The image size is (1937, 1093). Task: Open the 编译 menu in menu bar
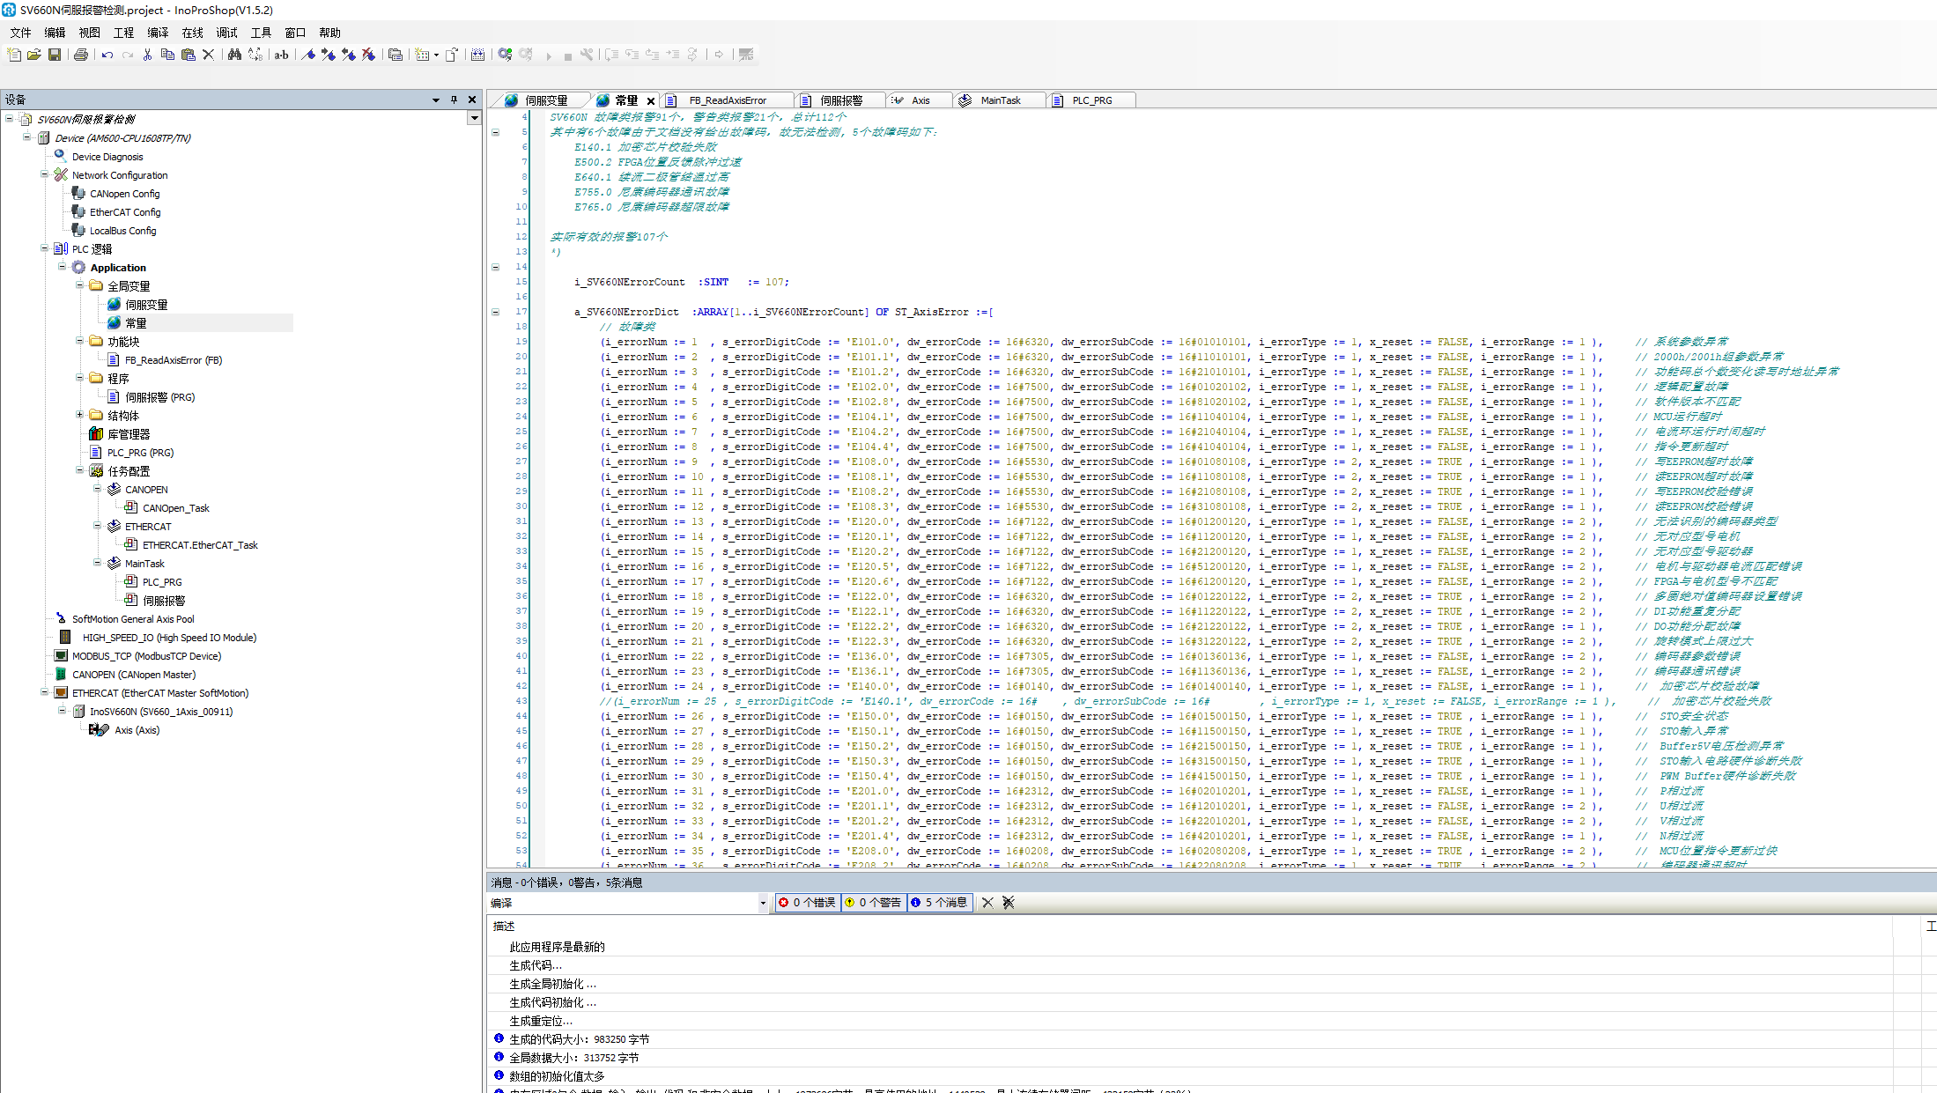(158, 33)
